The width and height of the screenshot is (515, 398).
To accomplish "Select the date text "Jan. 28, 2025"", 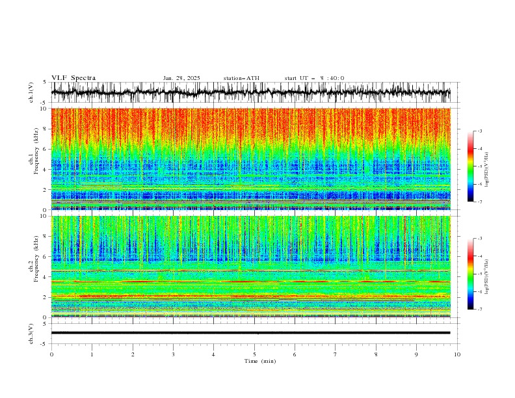I will coord(181,78).
